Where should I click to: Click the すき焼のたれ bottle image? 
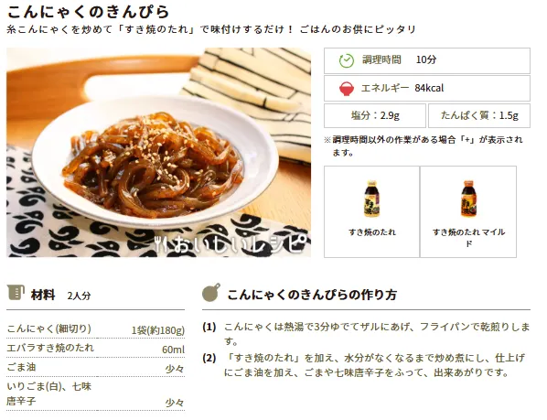point(371,199)
